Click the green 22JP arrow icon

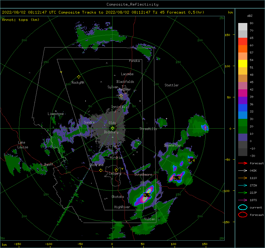point(243,193)
